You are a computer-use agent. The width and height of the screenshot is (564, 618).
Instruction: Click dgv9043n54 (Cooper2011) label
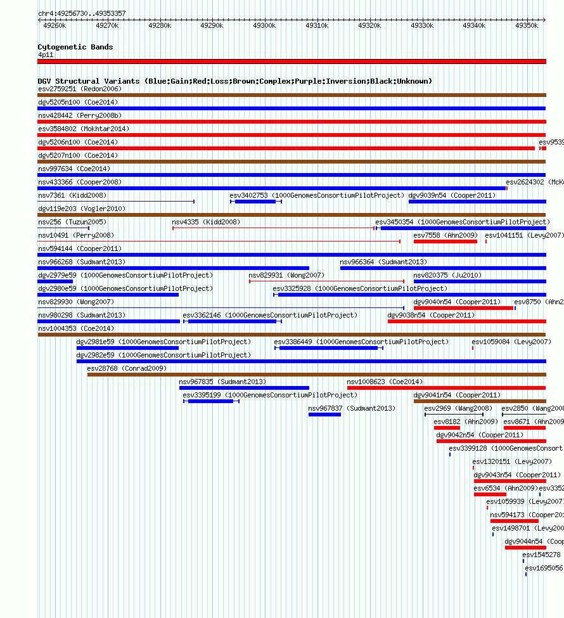(518, 475)
